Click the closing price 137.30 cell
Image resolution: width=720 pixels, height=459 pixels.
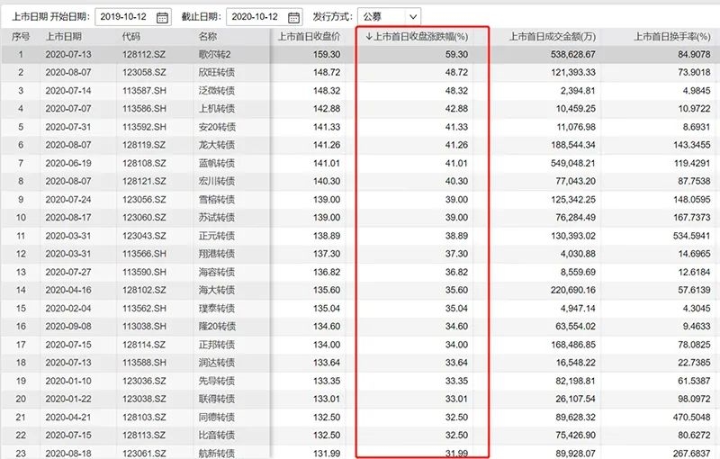click(x=327, y=254)
